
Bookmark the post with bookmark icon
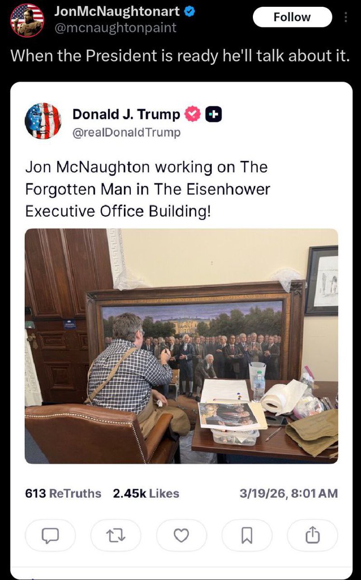point(247,535)
